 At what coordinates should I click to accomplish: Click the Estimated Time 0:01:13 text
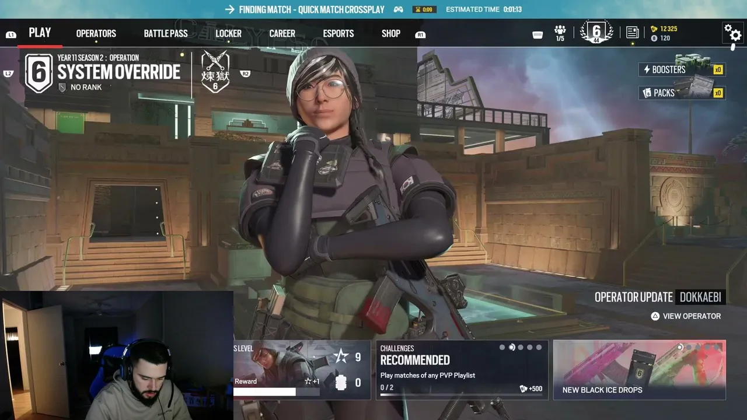[484, 9]
